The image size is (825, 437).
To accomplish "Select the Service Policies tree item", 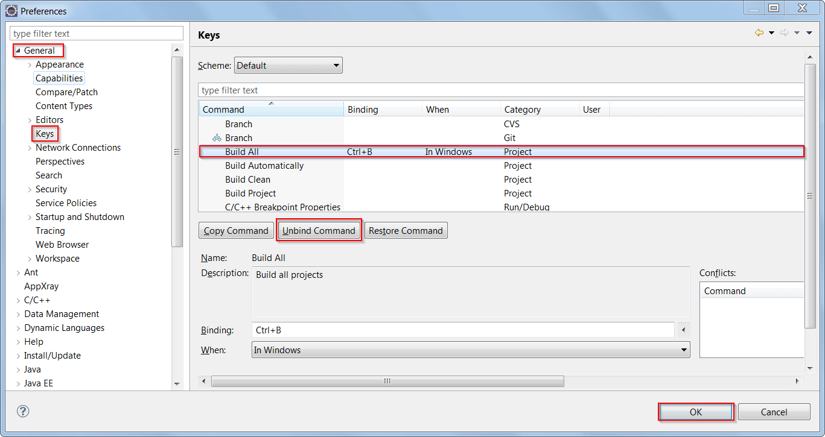I will [66, 203].
